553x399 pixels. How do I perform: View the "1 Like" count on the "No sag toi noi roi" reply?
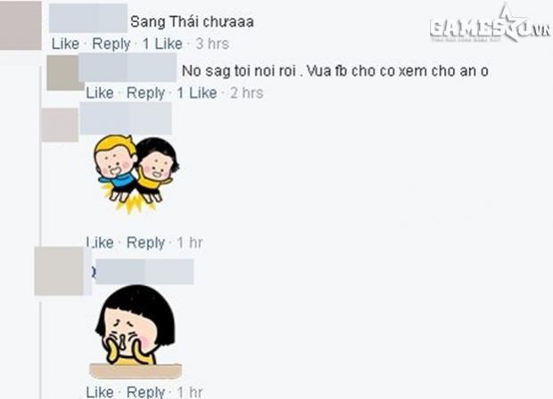point(197,93)
